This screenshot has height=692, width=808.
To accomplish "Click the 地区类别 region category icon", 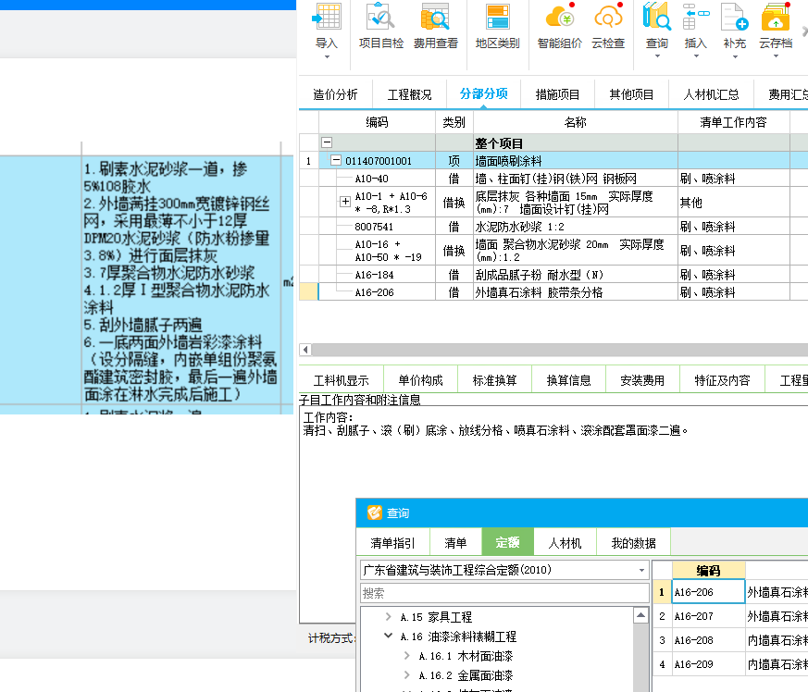I will (497, 17).
